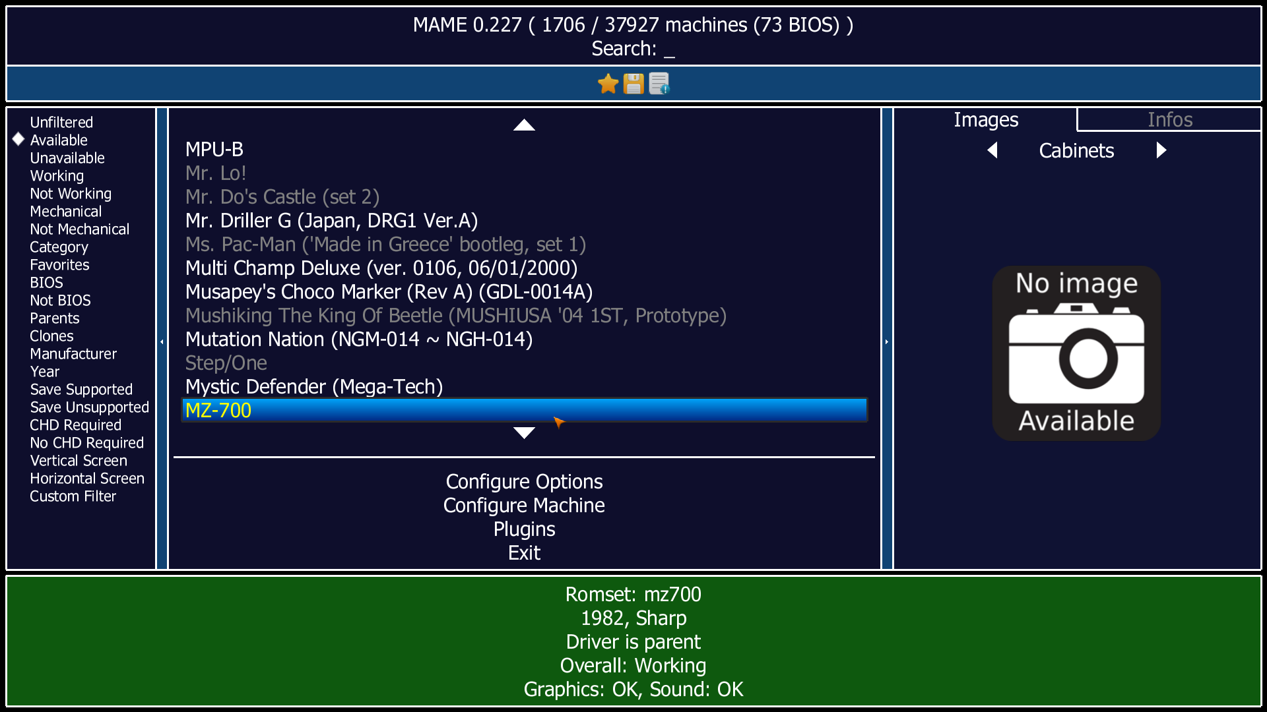
Task: Click the No image Available thumbnail
Action: click(x=1076, y=353)
